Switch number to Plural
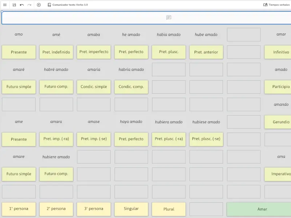Image resolution: width=291 pixels, height=218 pixels. tap(169, 209)
